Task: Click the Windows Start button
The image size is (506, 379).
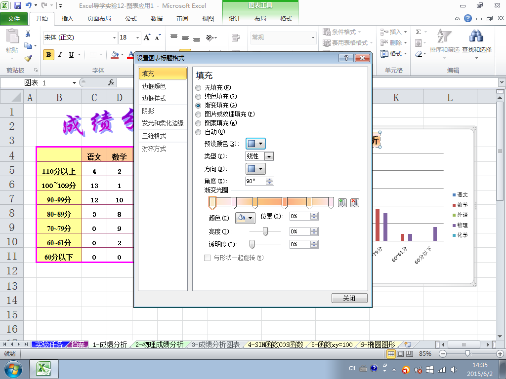Action: pyautogui.click(x=13, y=369)
